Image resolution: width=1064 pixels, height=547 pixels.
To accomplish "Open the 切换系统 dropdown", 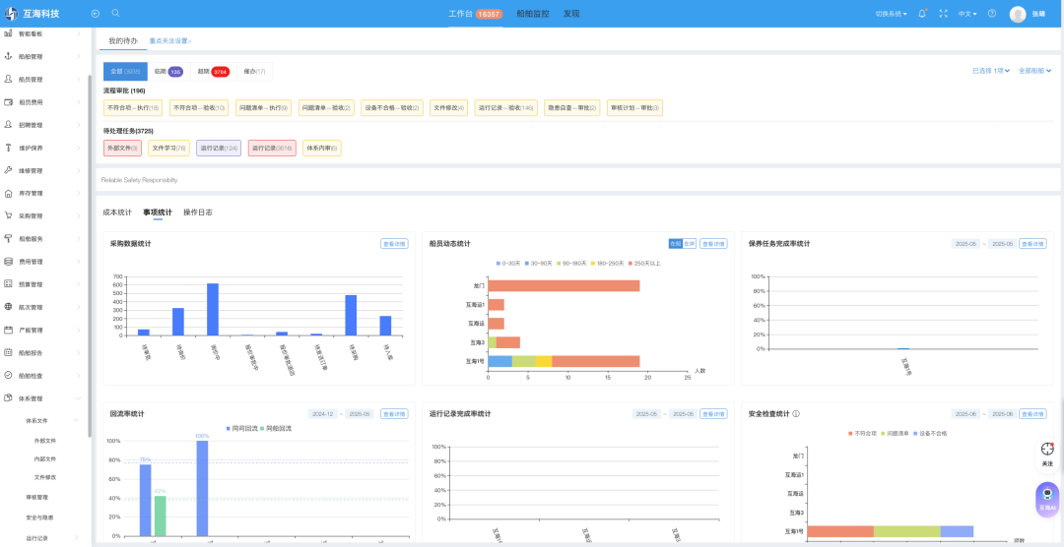I will 892,14.
